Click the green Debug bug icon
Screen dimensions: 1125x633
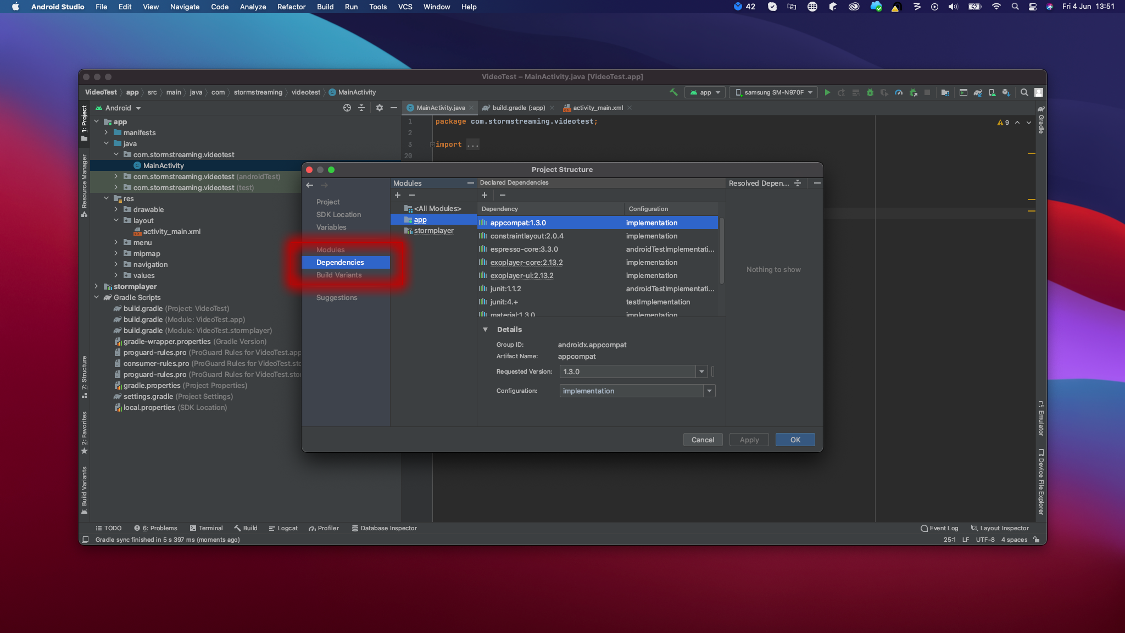[870, 92]
